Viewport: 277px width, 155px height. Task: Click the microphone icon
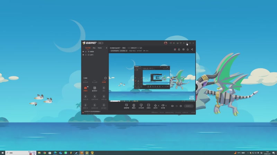pos(155,105)
